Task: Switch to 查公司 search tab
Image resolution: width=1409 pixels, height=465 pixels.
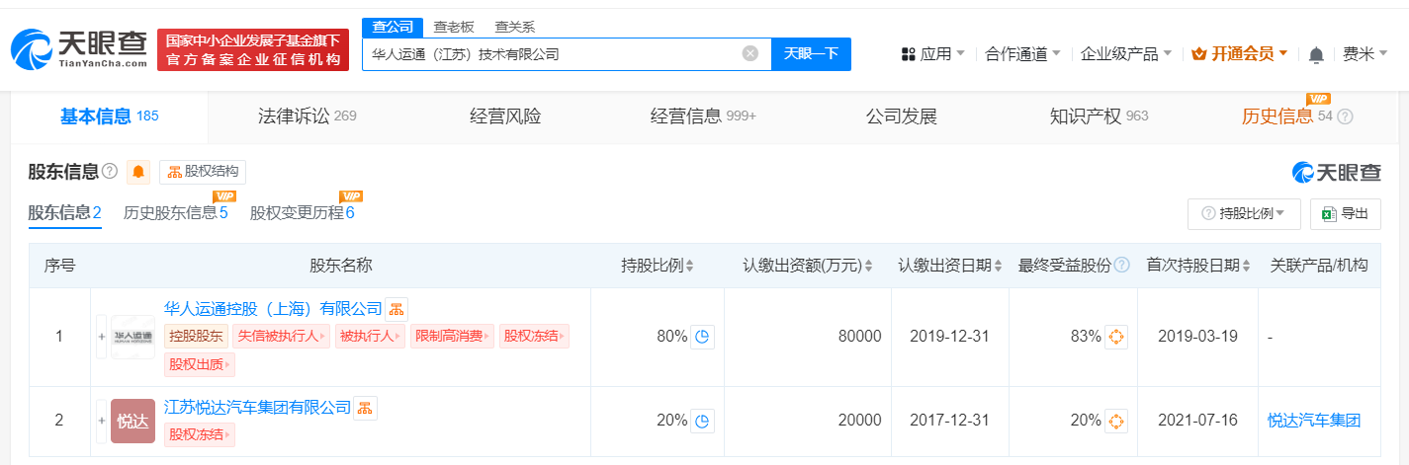Action: [393, 28]
